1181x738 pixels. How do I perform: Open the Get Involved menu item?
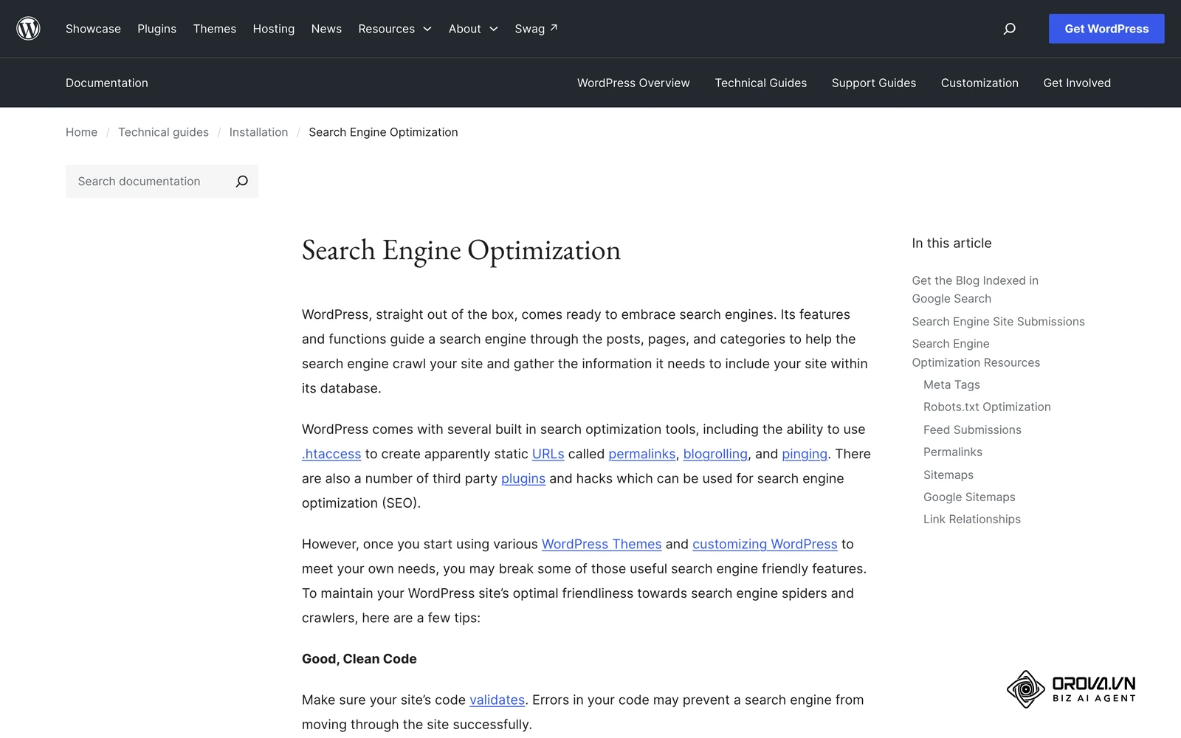pyautogui.click(x=1077, y=83)
